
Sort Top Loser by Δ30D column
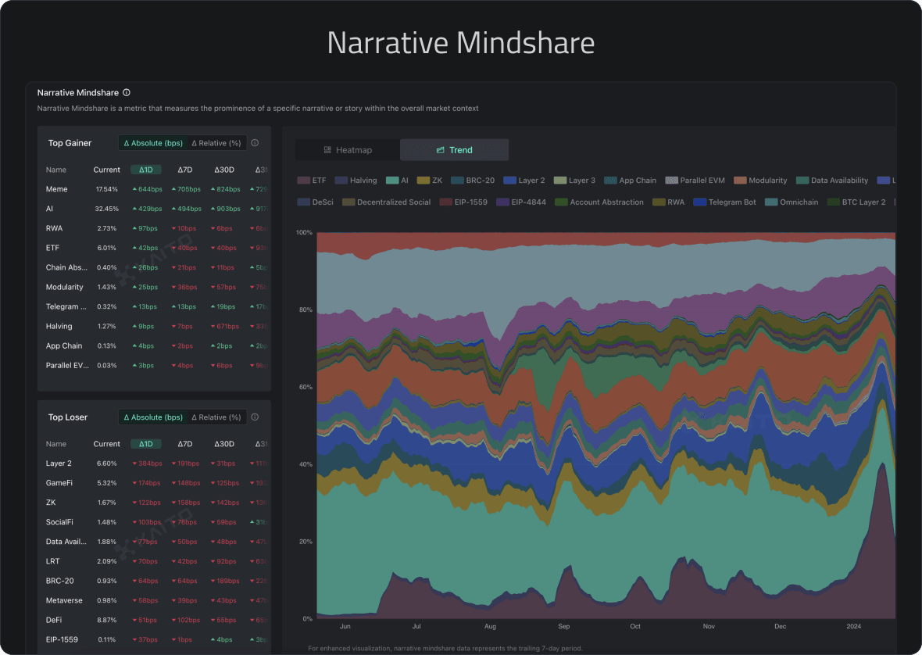pyautogui.click(x=223, y=443)
